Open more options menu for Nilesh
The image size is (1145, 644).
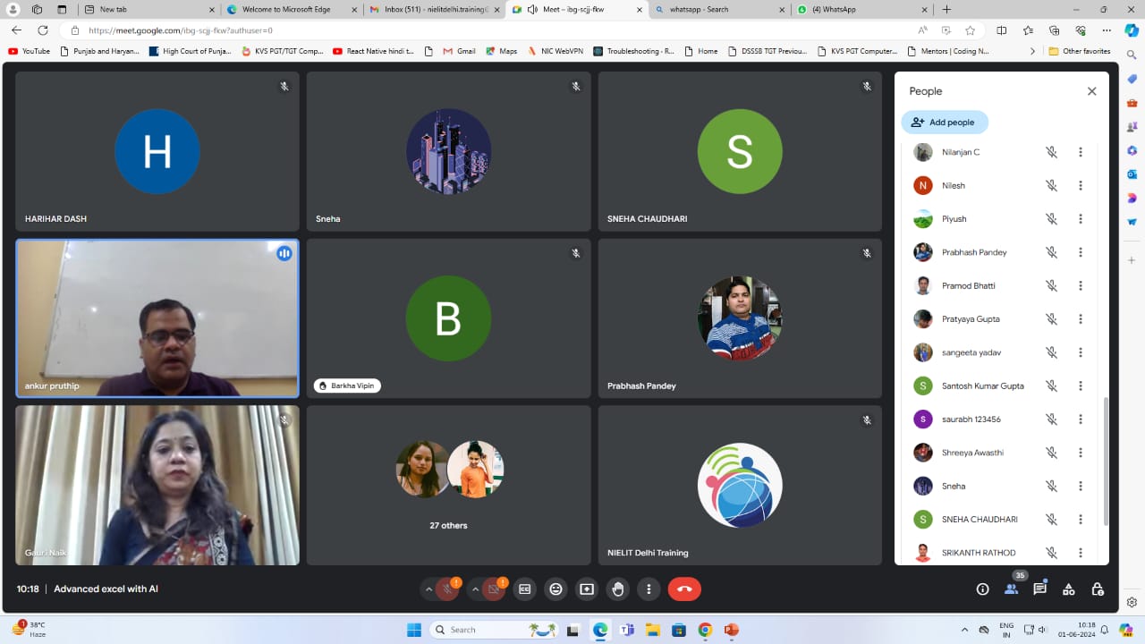1080,186
